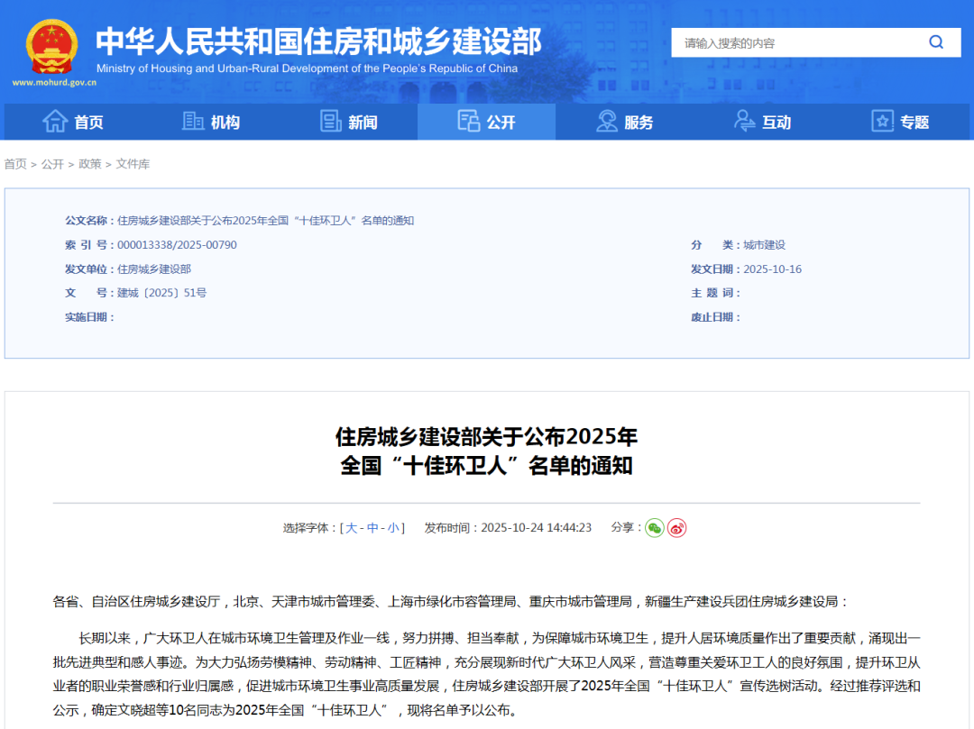Click the publish time 2025-10-24 14:44:23

[536, 528]
